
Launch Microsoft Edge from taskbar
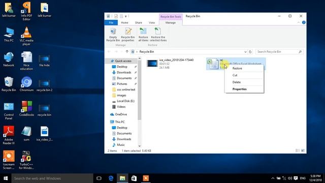point(111,178)
